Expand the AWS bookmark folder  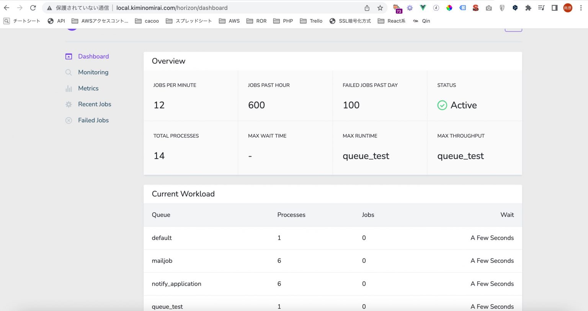pyautogui.click(x=229, y=21)
